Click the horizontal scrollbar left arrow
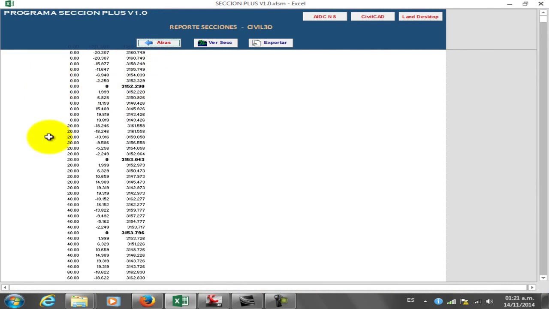This screenshot has width=549, height=309. click(4, 288)
